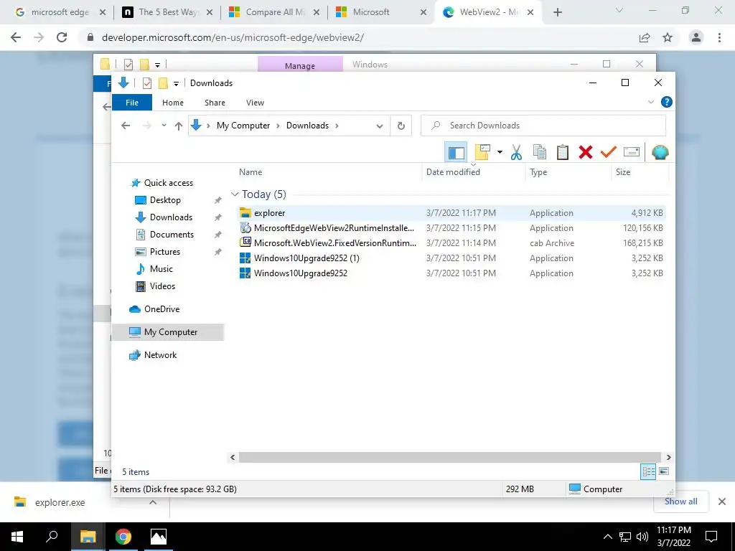735x551 pixels.
Task: Select the MicrosoftEdgeWebView2RuntimeInstaller file
Action: click(451, 227)
